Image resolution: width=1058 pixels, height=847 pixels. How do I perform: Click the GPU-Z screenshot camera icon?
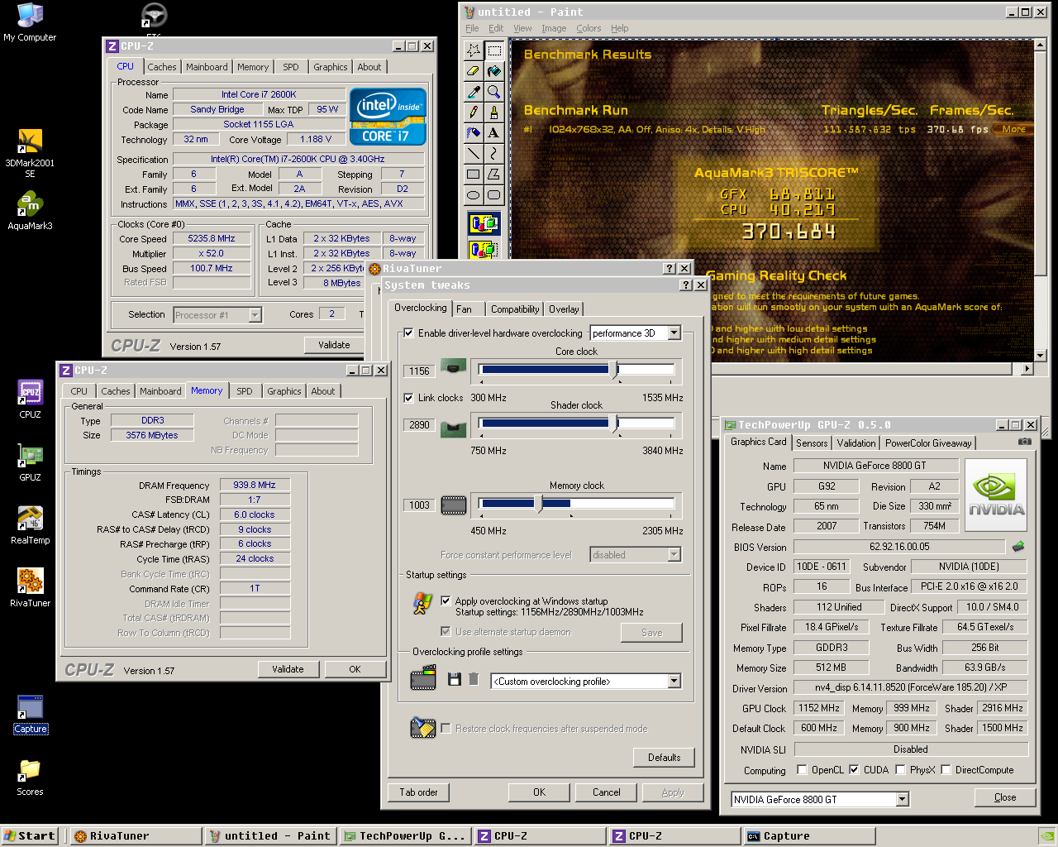[1025, 442]
